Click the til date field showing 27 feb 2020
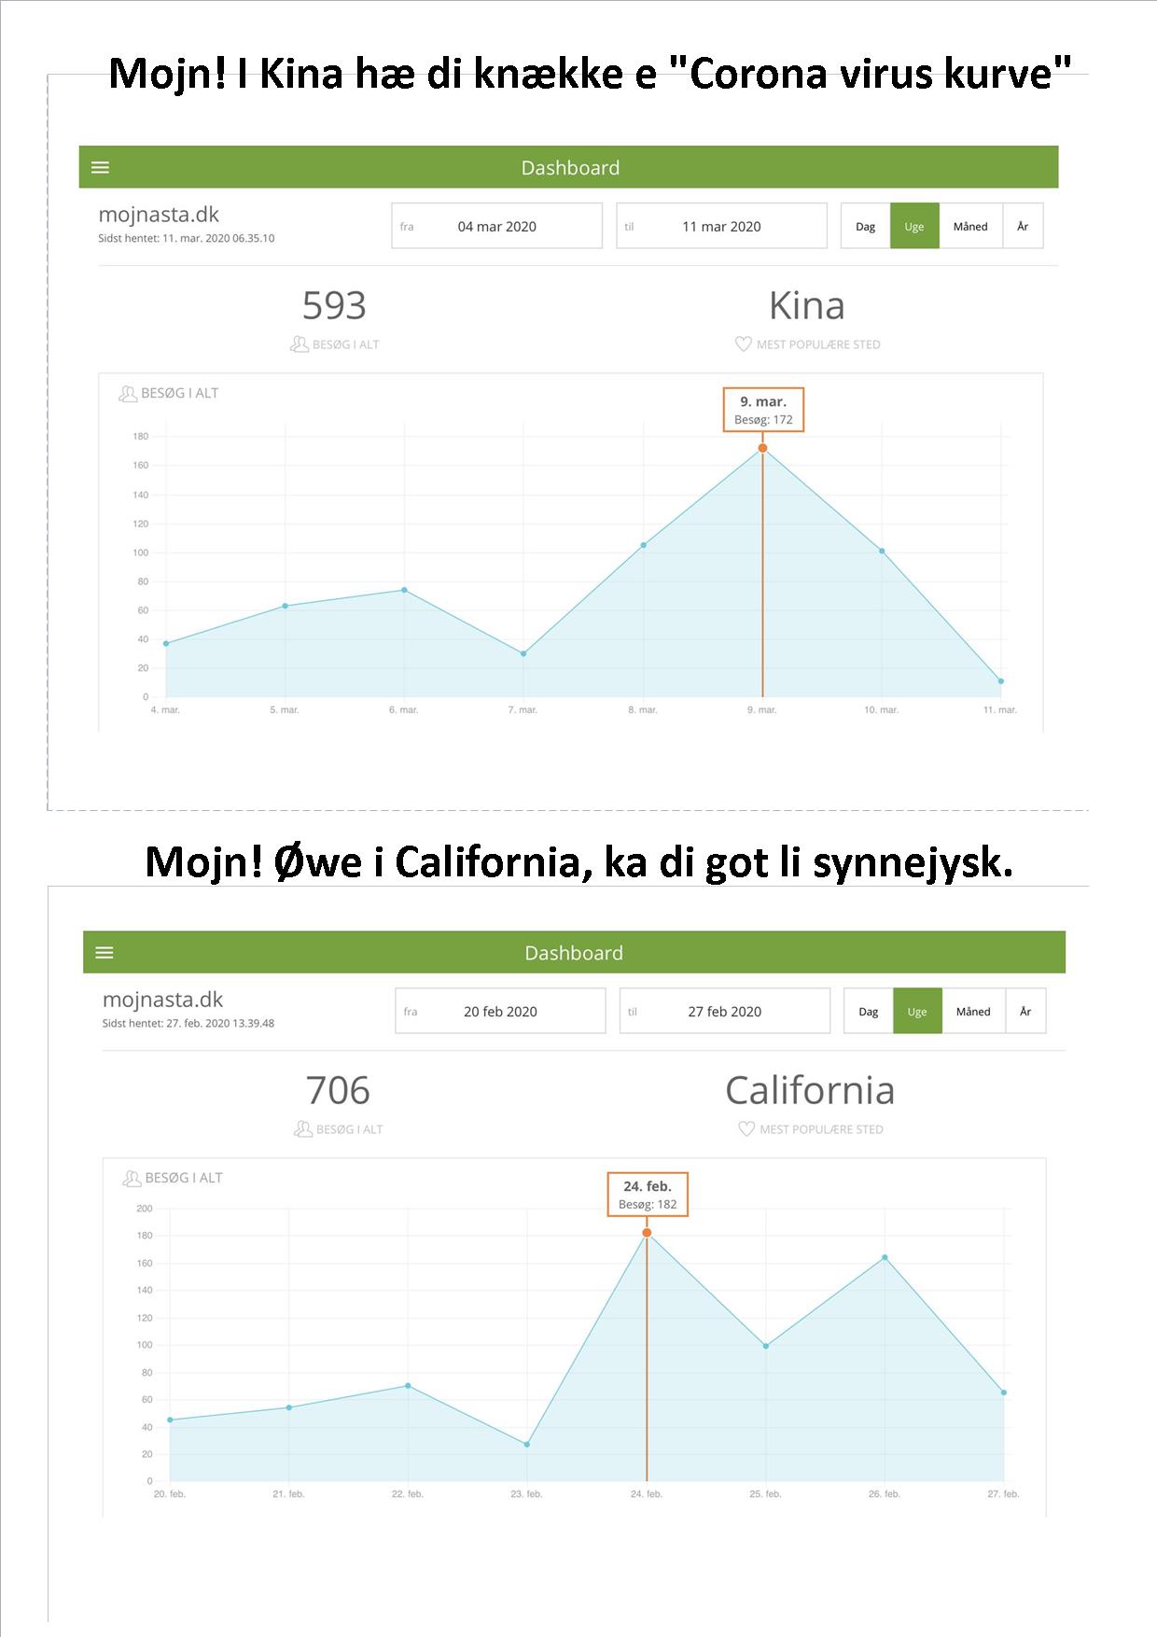 click(x=725, y=1011)
